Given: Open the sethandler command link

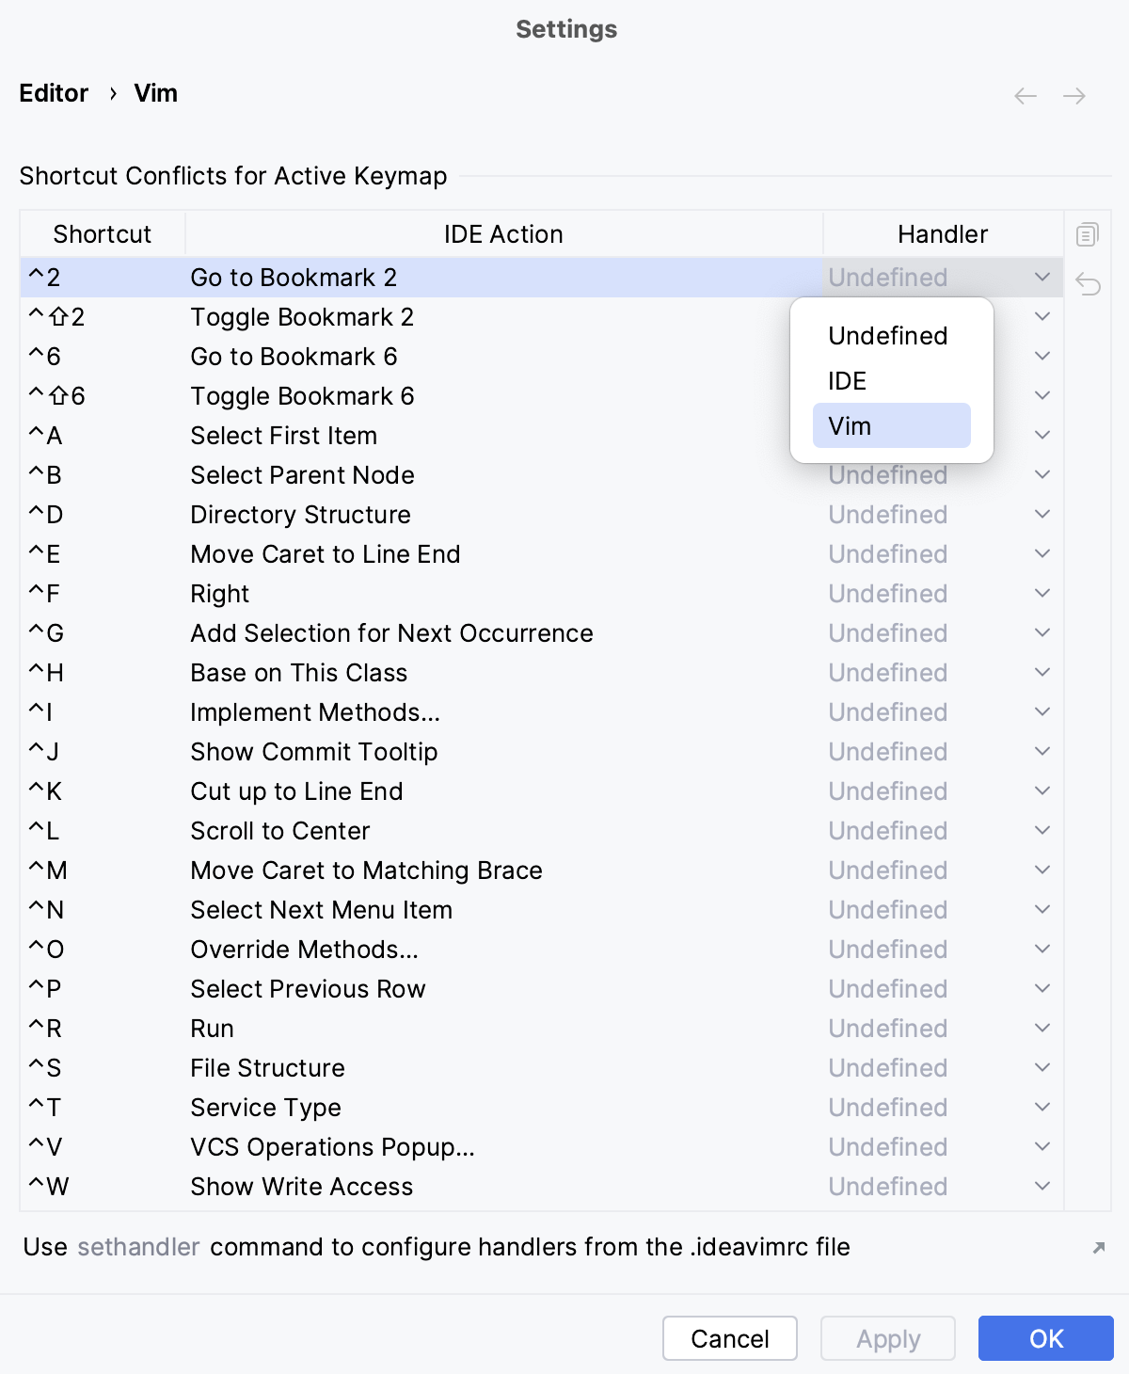Looking at the screenshot, I should [137, 1247].
